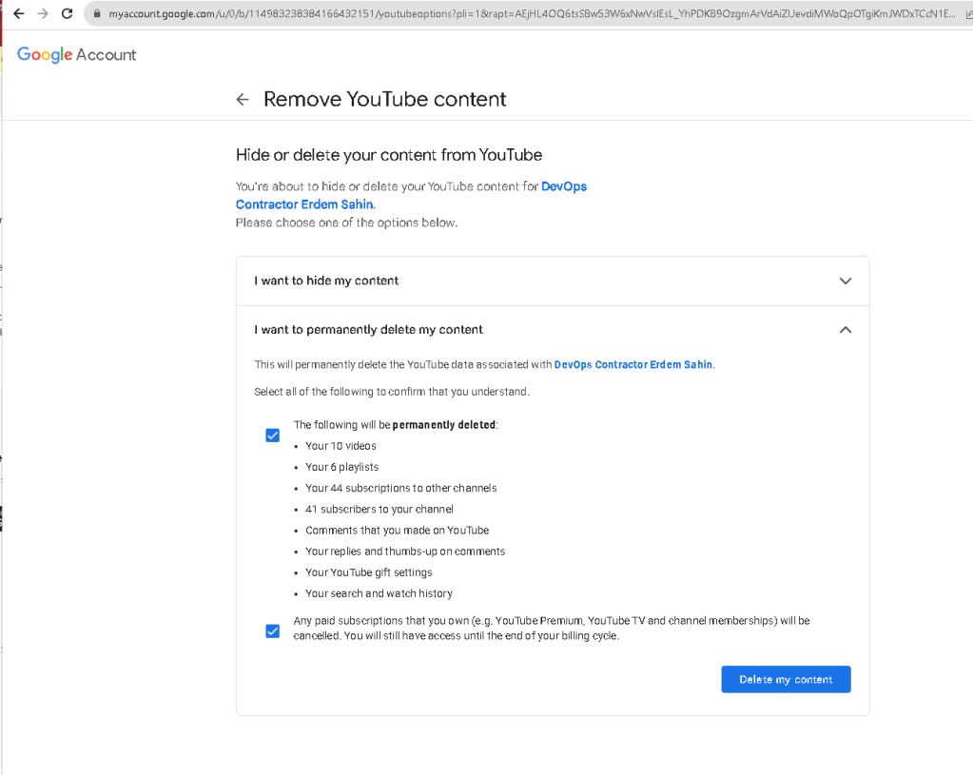Click Your search and watch history item
Viewport: 973px width, 775px height.
tap(379, 593)
